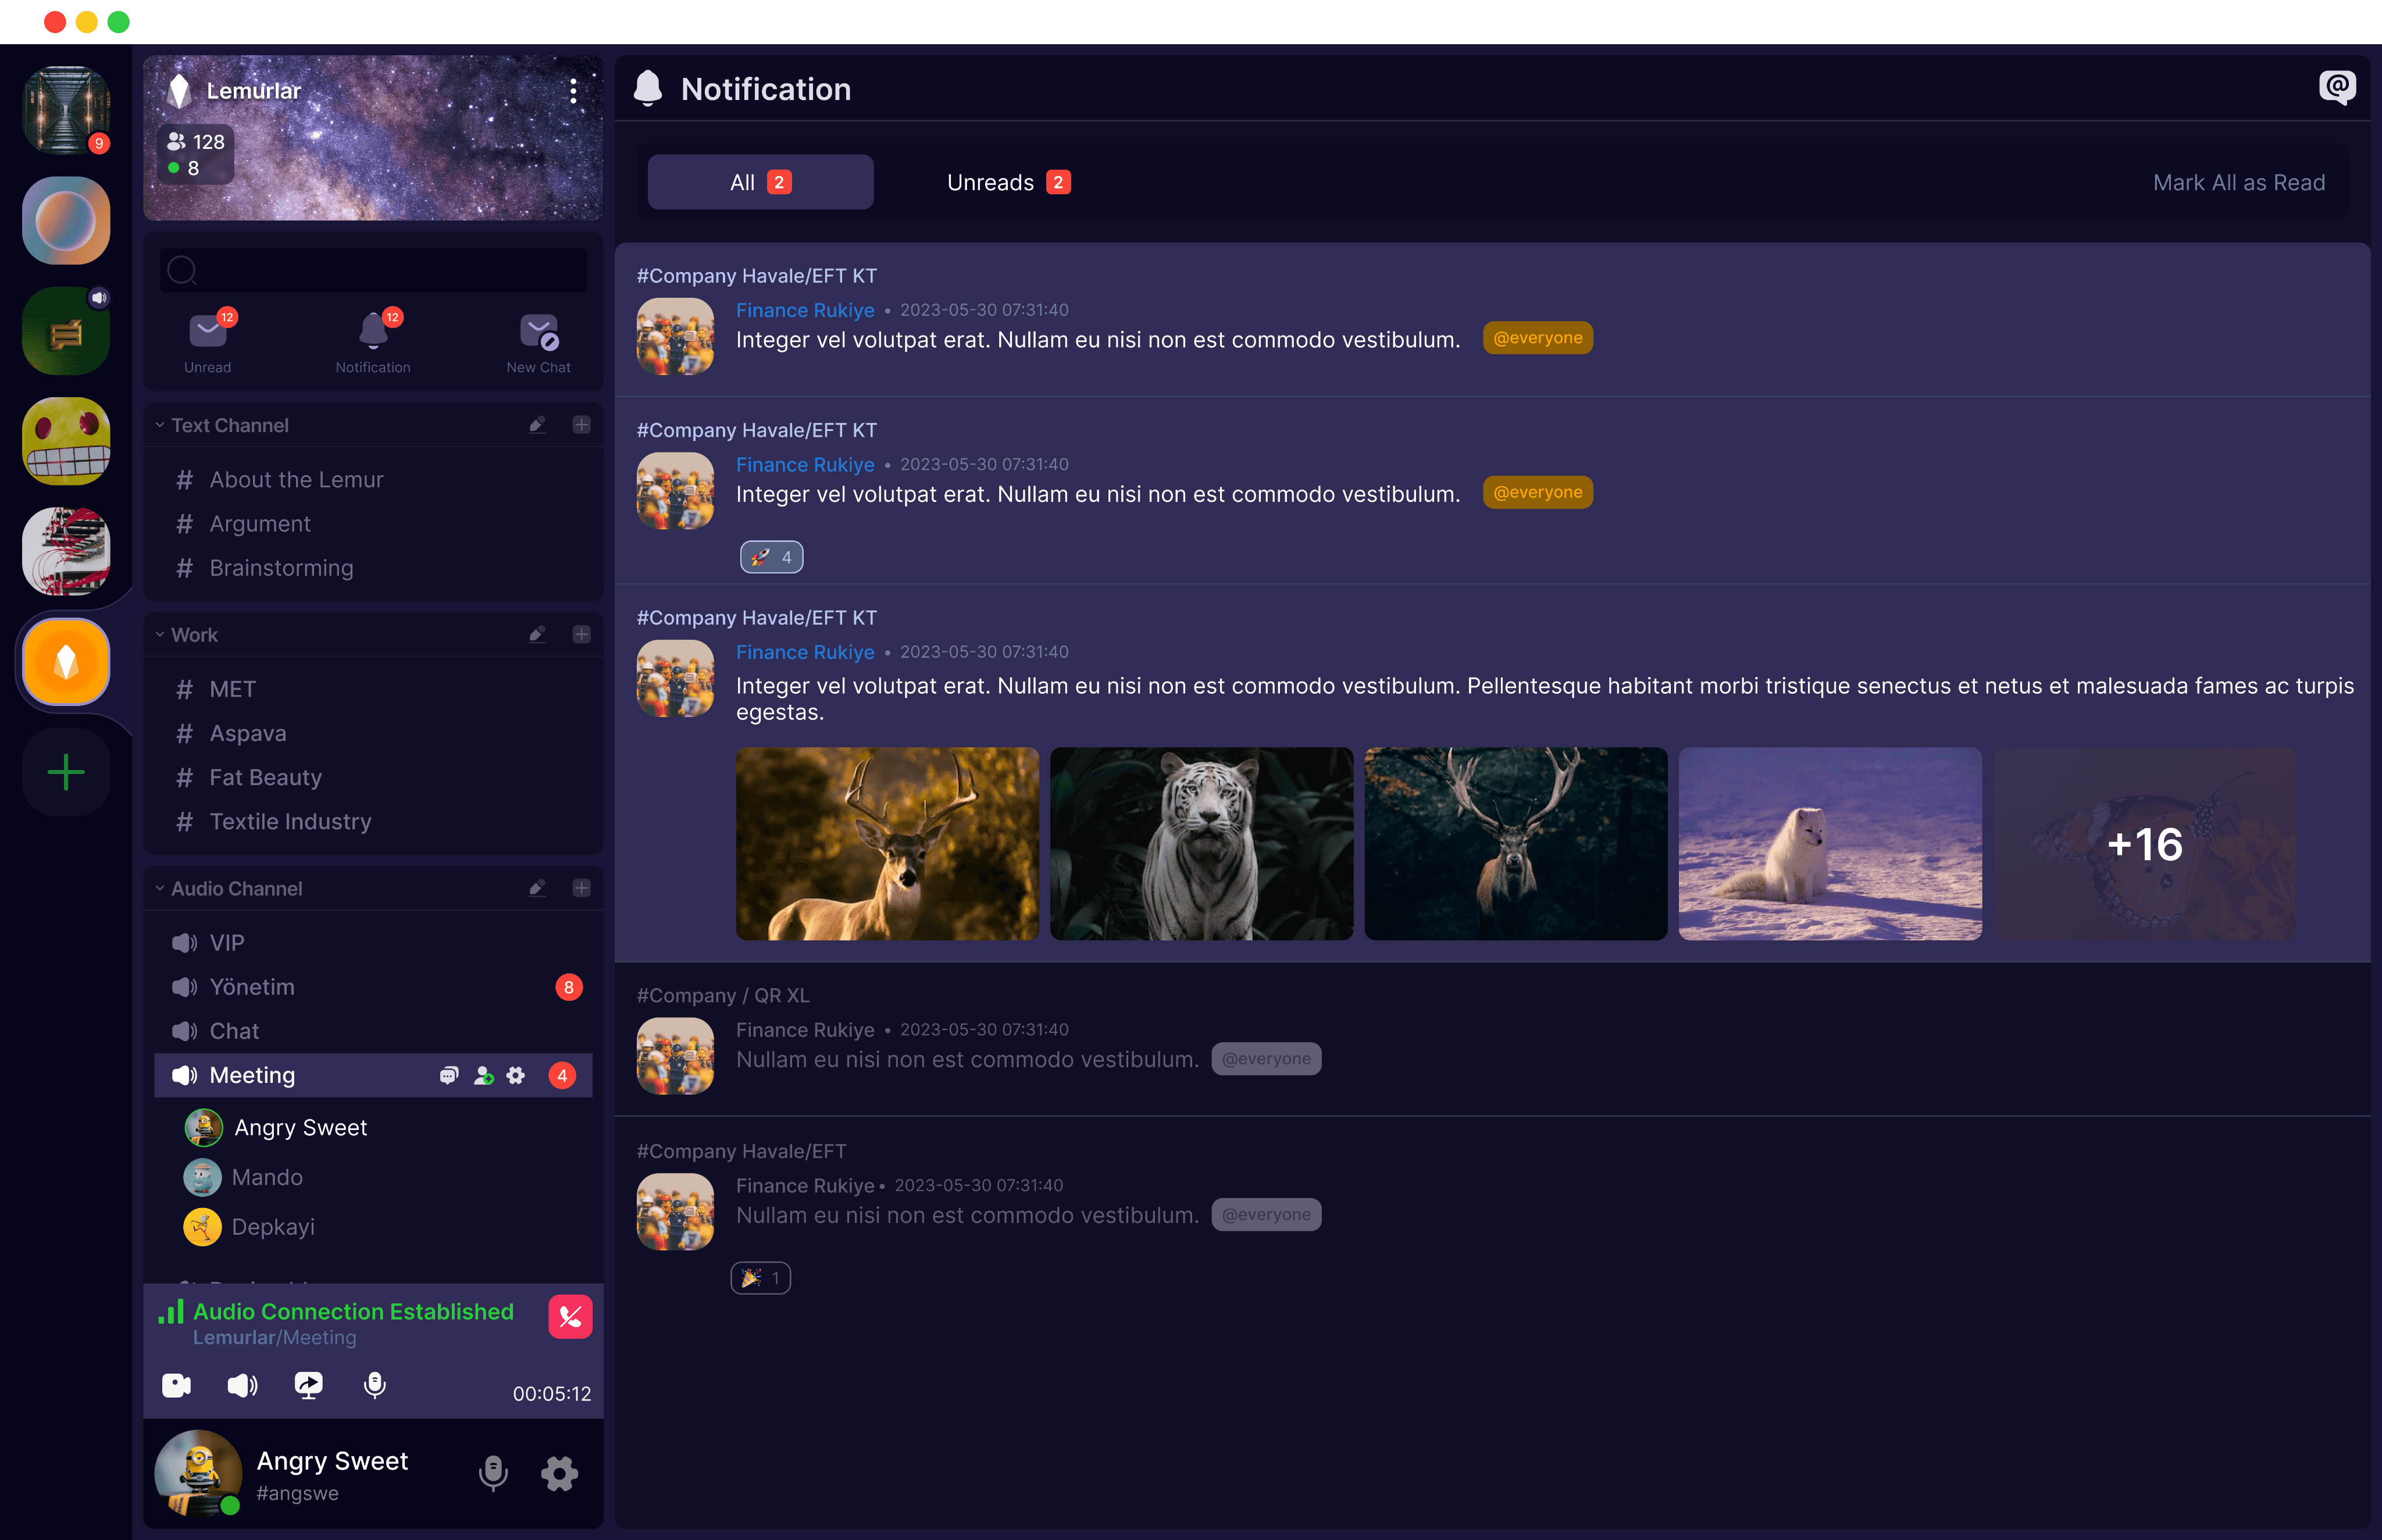Select the All notifications tab
Screen dimensions: 2382x1540
pyautogui.click(x=760, y=182)
